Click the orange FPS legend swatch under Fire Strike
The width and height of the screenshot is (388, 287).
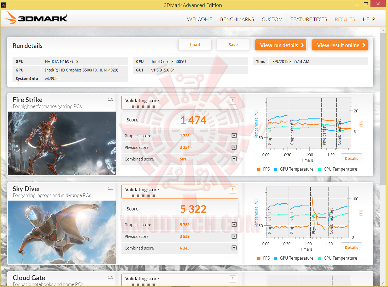click(259, 169)
